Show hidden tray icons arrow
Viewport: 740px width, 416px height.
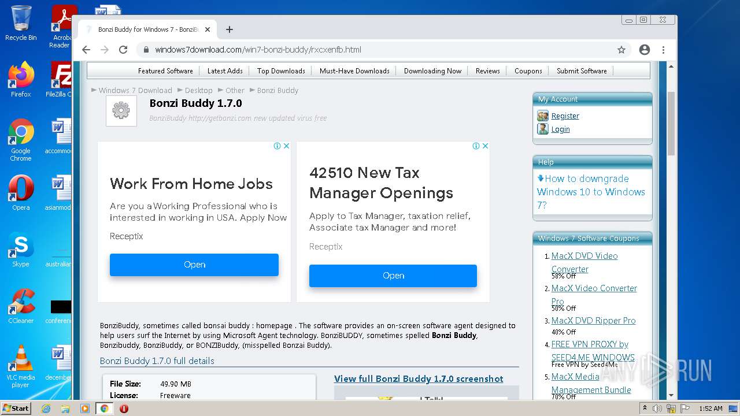tap(645, 408)
